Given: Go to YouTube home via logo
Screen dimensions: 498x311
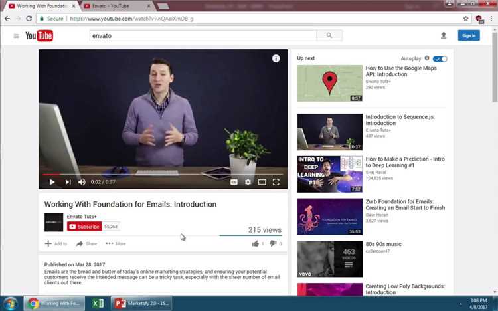Looking at the screenshot, I should coord(39,36).
